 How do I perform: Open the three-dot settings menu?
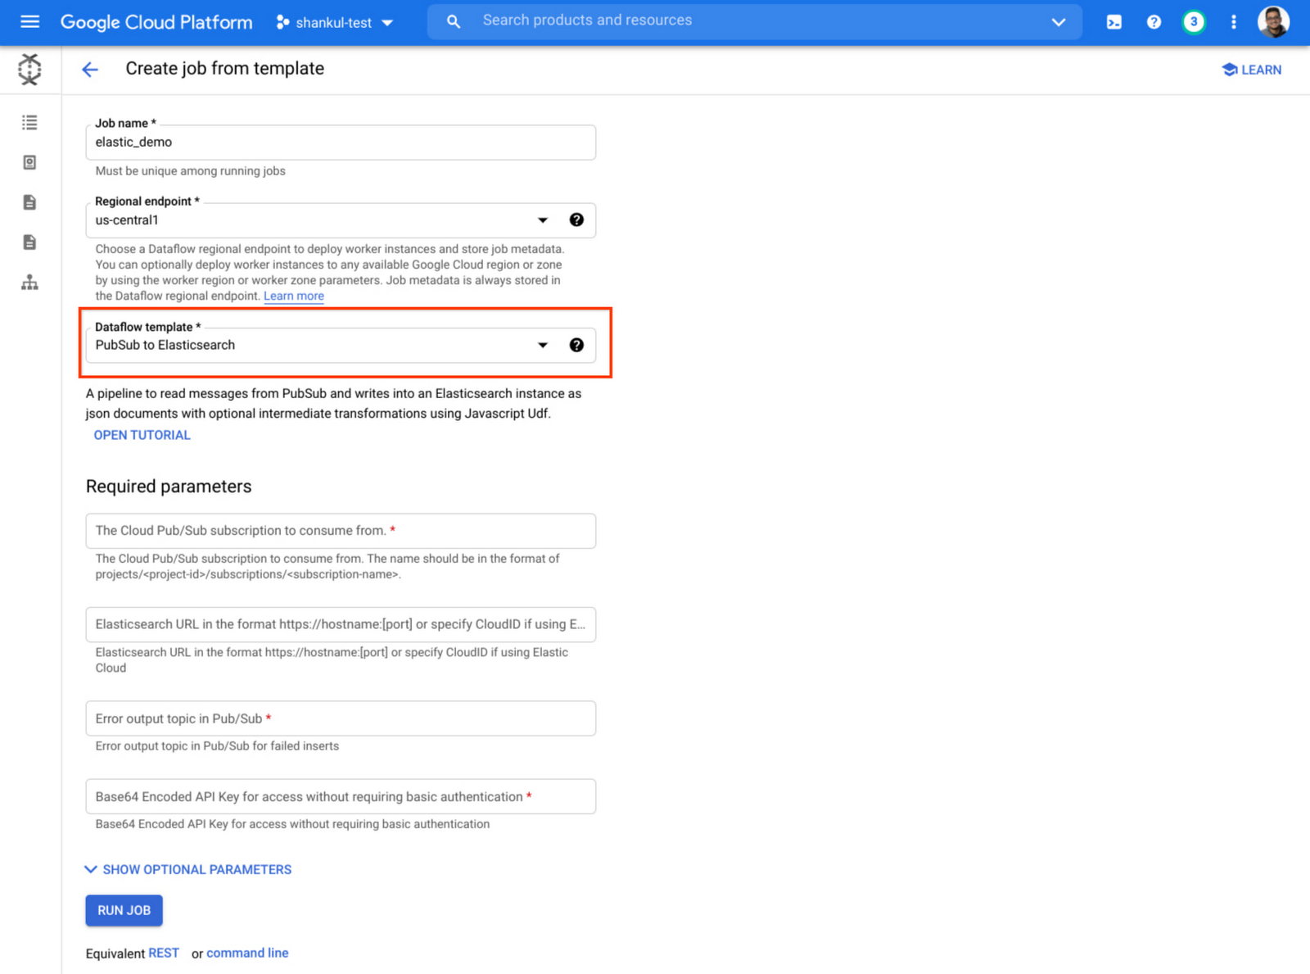pyautogui.click(x=1233, y=22)
